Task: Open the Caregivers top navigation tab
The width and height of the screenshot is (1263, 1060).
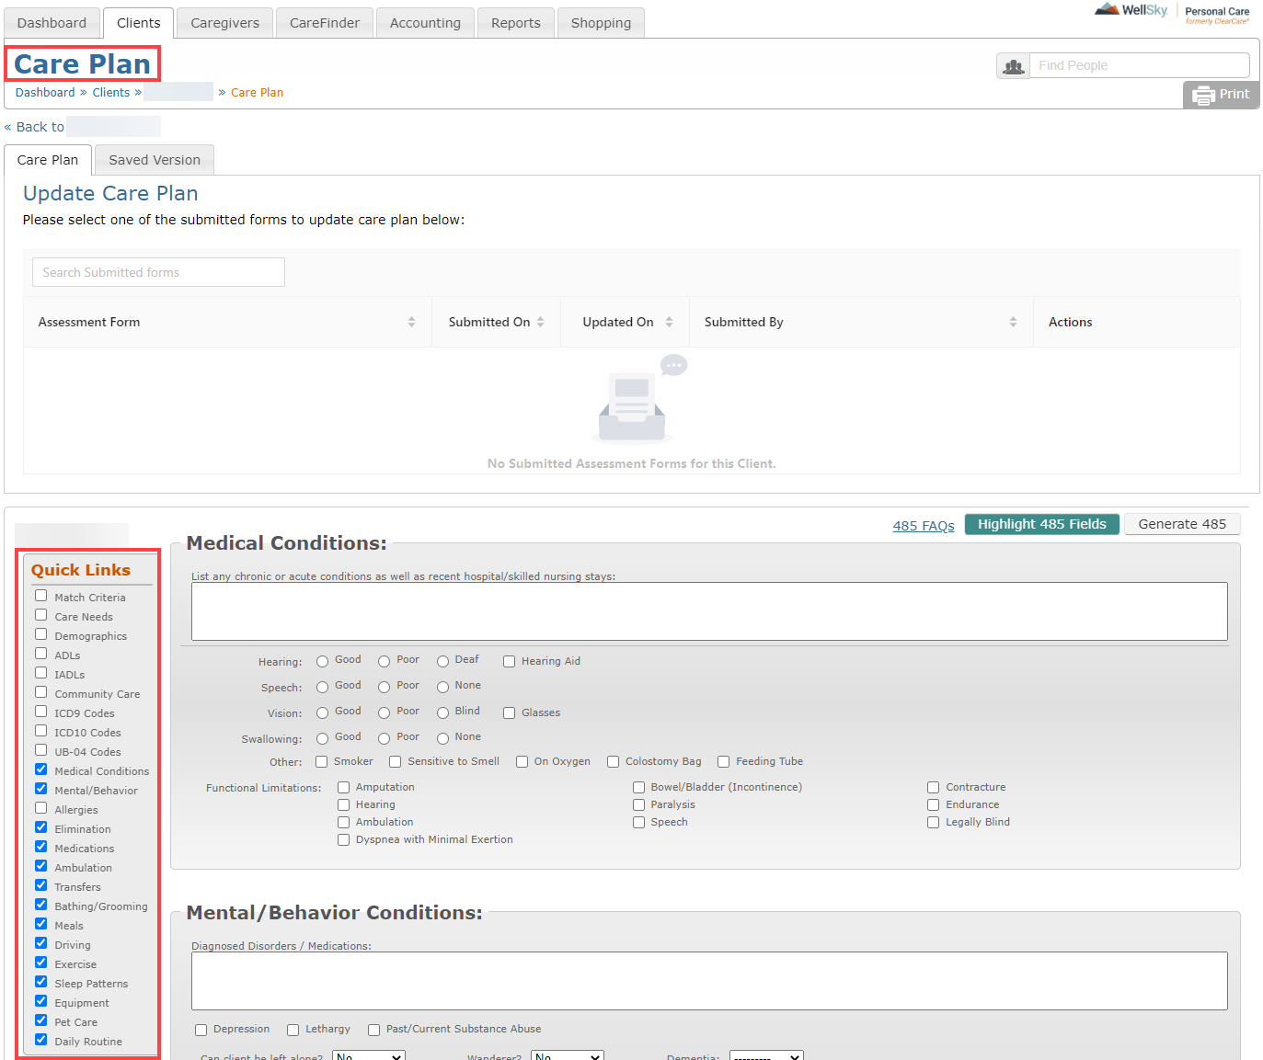Action: pos(224,23)
